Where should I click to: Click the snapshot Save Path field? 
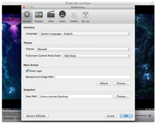click(x=76, y=96)
